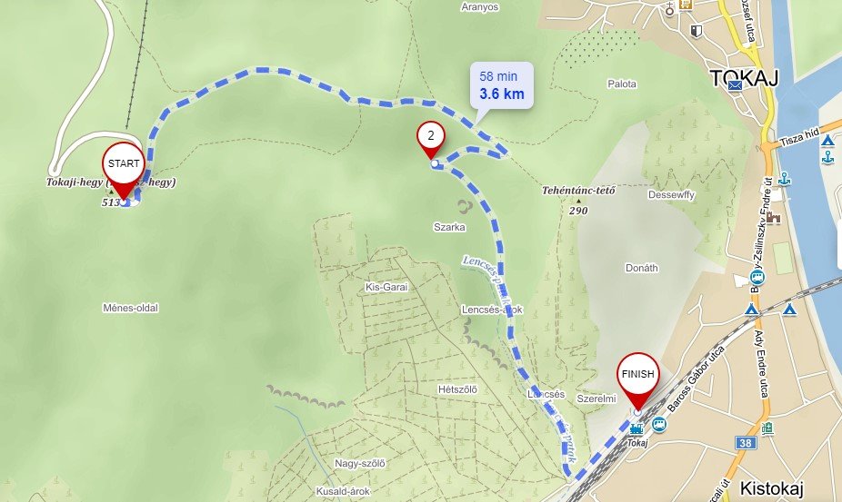842x502 pixels.
Task: Click the Szarka area label
Action: (449, 227)
